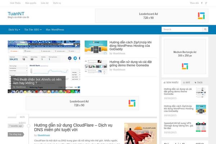Open SpeedyKVM bổ sung VPS post link
The height and width of the screenshot is (144, 216).
[x=179, y=126]
